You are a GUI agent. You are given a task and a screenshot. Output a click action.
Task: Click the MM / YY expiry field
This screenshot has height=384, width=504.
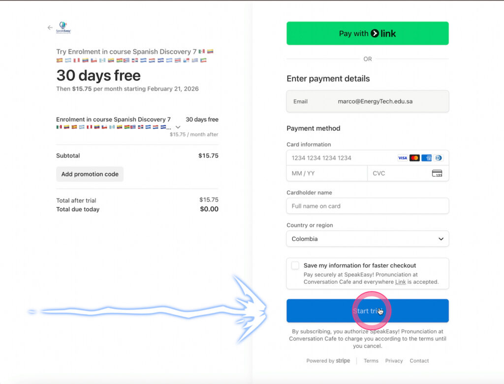pos(327,173)
